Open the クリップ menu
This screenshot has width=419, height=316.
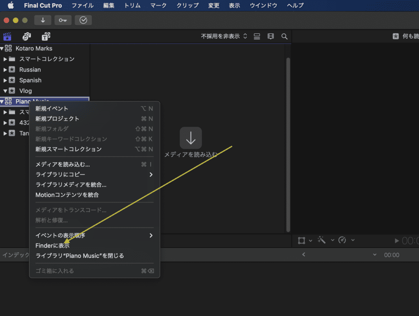point(187,5)
